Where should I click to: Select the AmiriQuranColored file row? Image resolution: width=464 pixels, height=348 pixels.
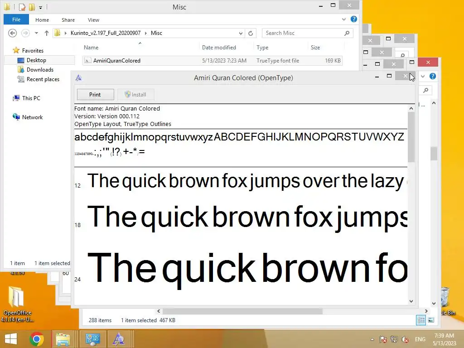pos(213,61)
